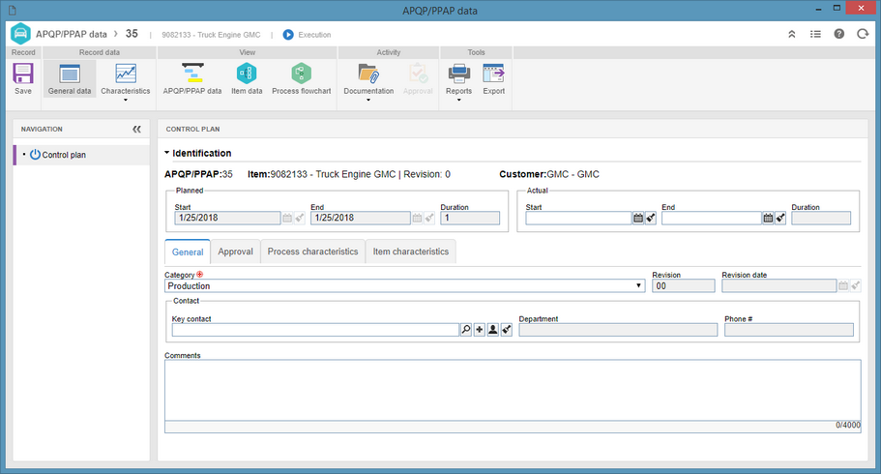
Task: Click the refresh icon in header
Action: 863,34
